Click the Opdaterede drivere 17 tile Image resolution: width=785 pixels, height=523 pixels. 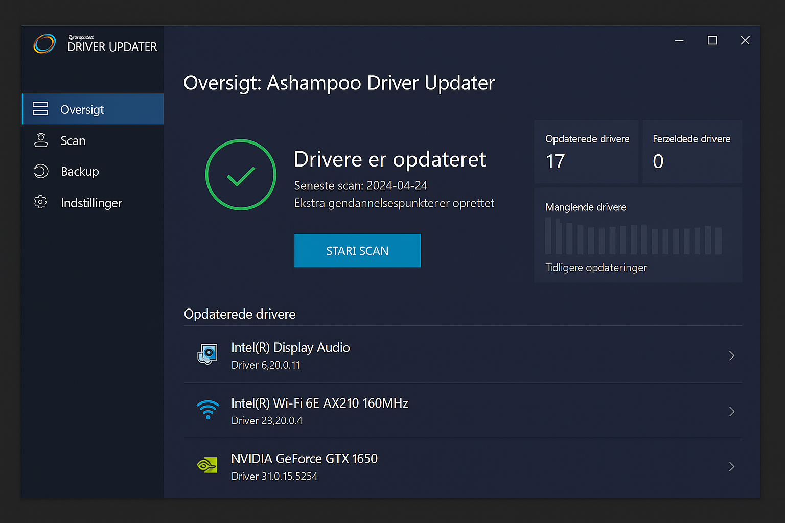(586, 151)
